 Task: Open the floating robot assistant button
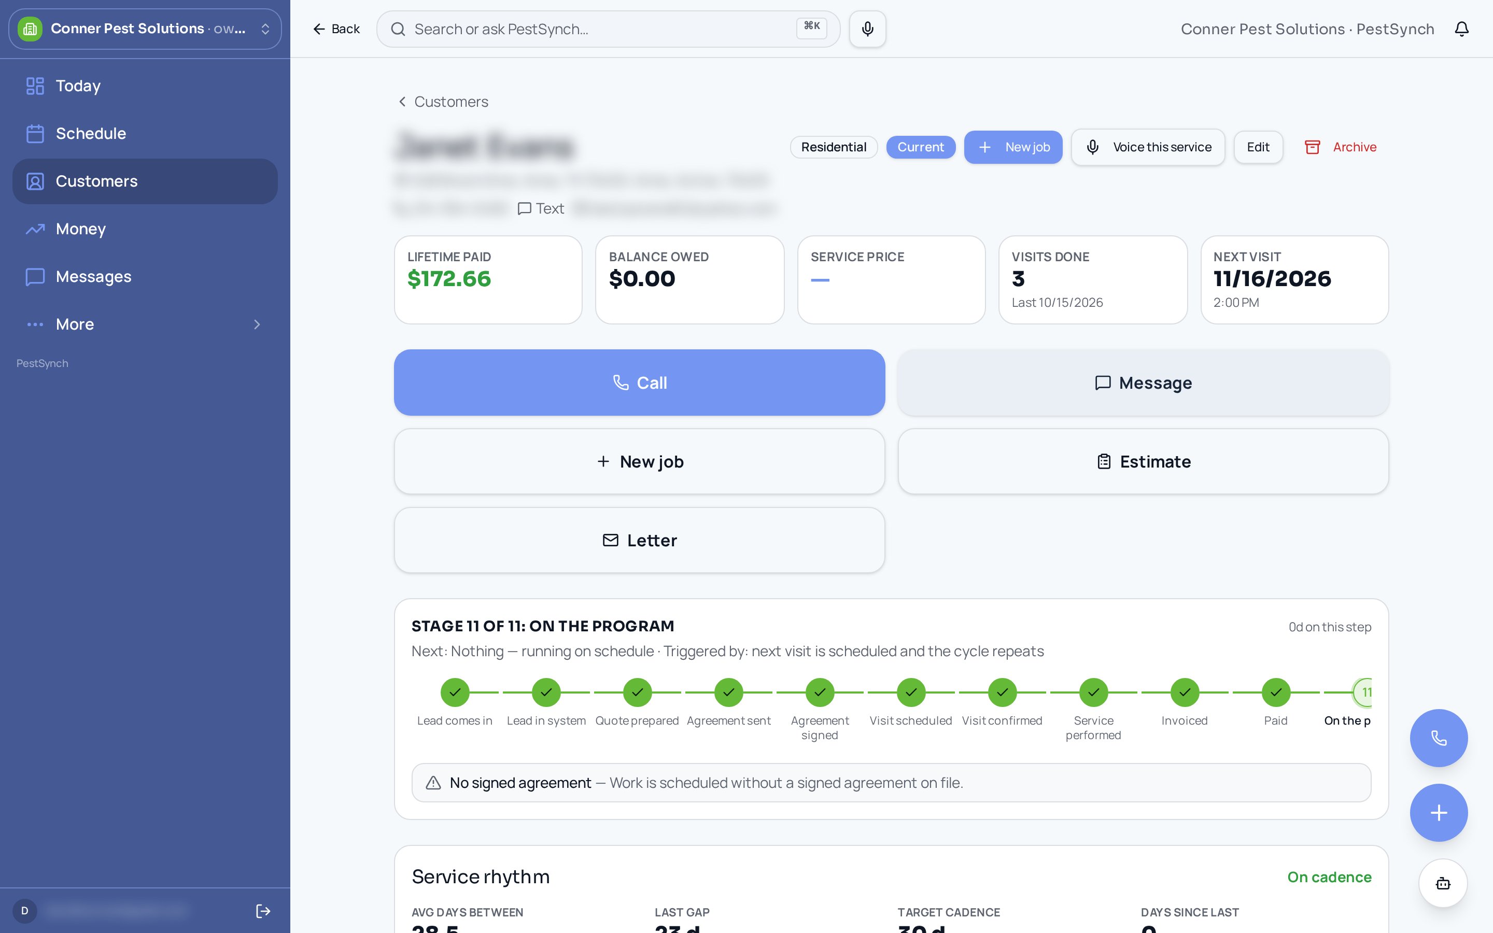click(x=1443, y=884)
